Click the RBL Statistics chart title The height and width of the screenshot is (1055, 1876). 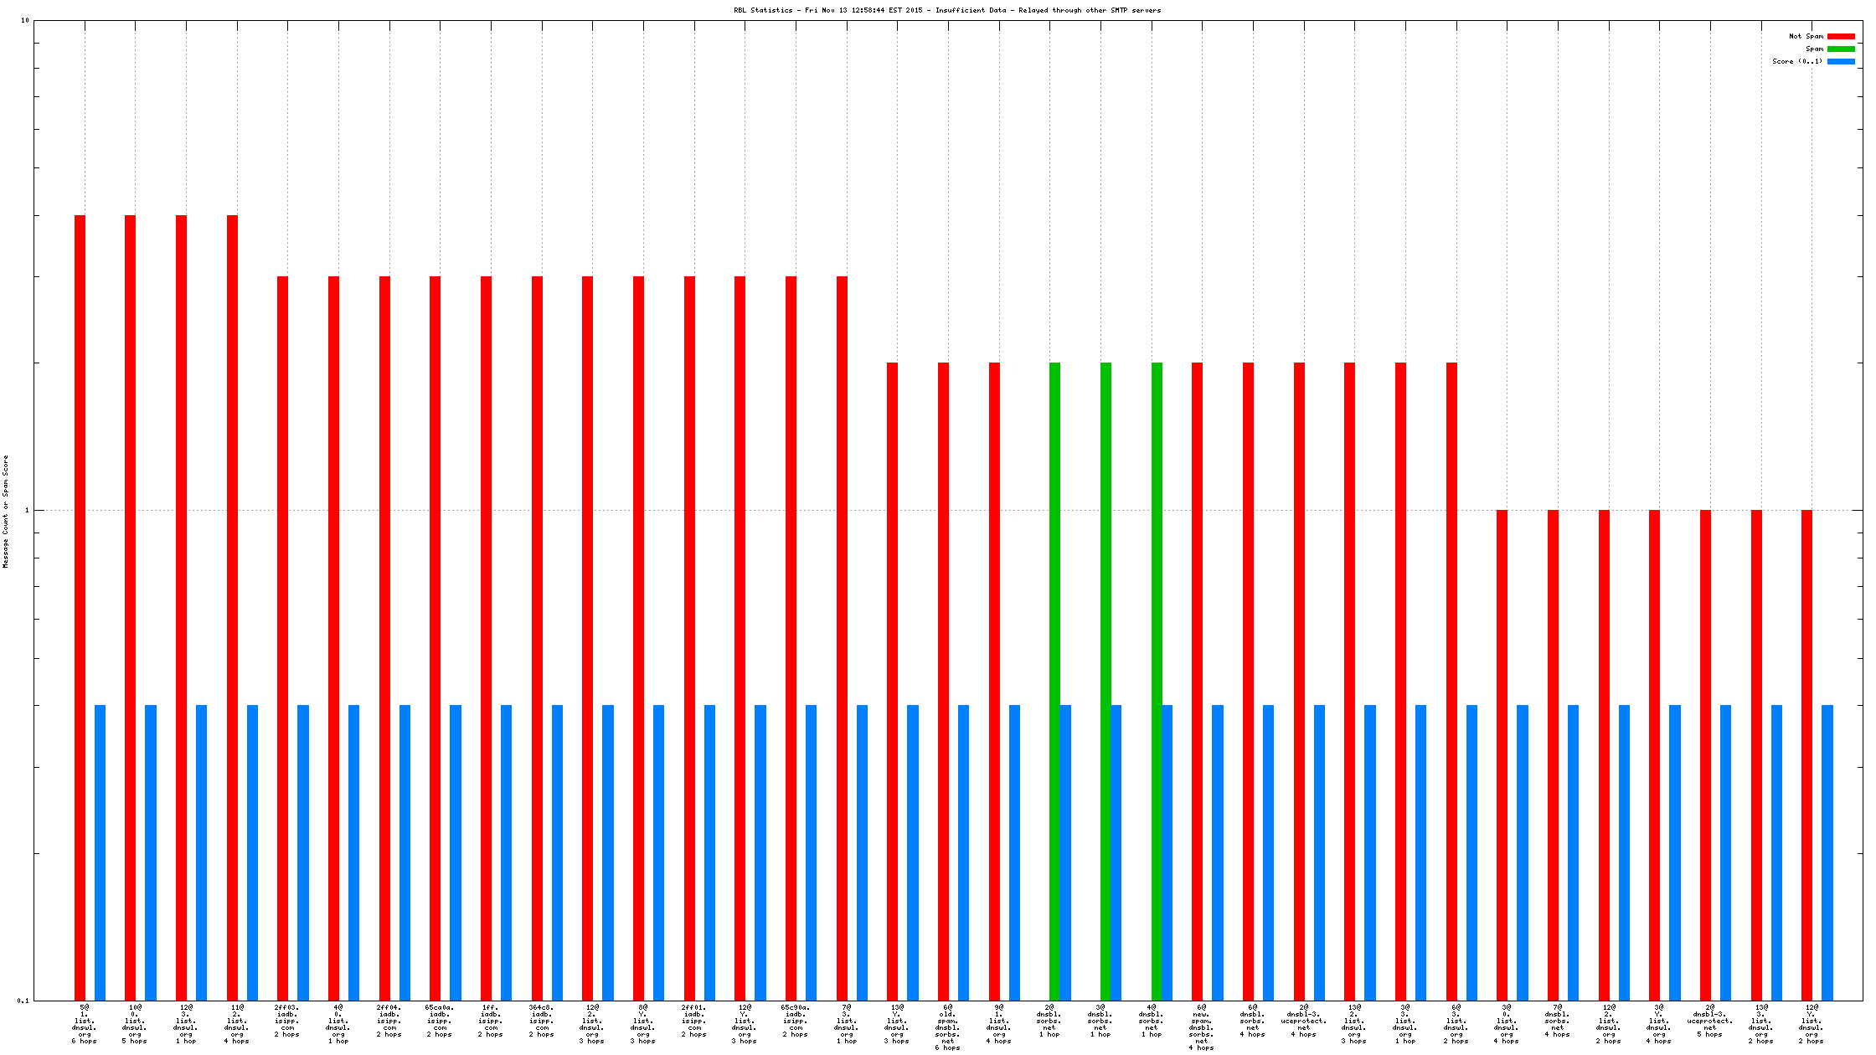pos(947,10)
